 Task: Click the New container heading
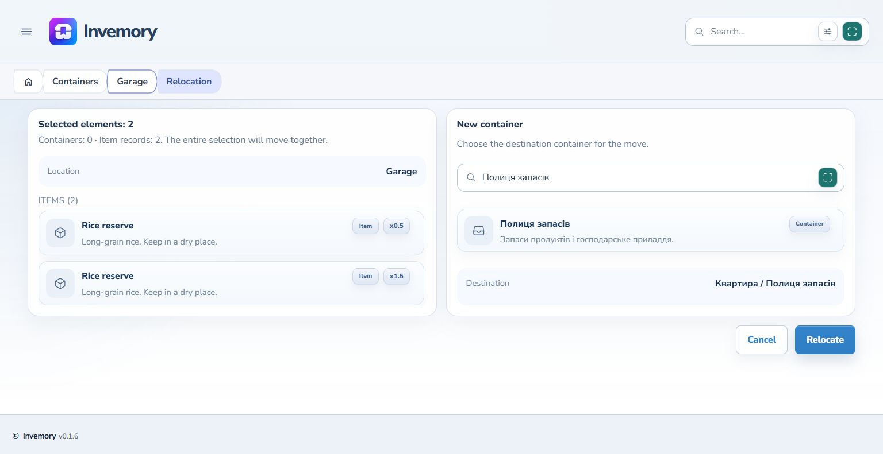click(x=490, y=125)
